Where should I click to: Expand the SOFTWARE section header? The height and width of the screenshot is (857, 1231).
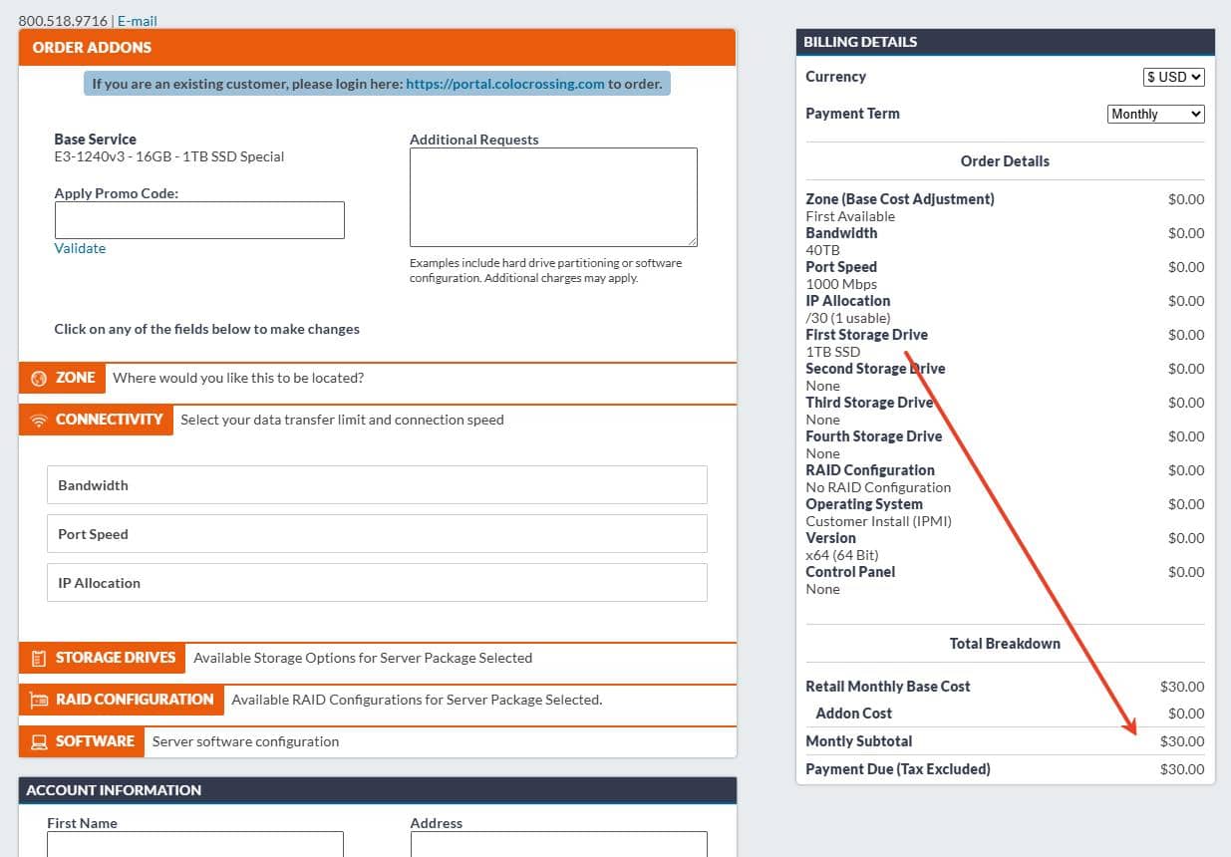81,741
